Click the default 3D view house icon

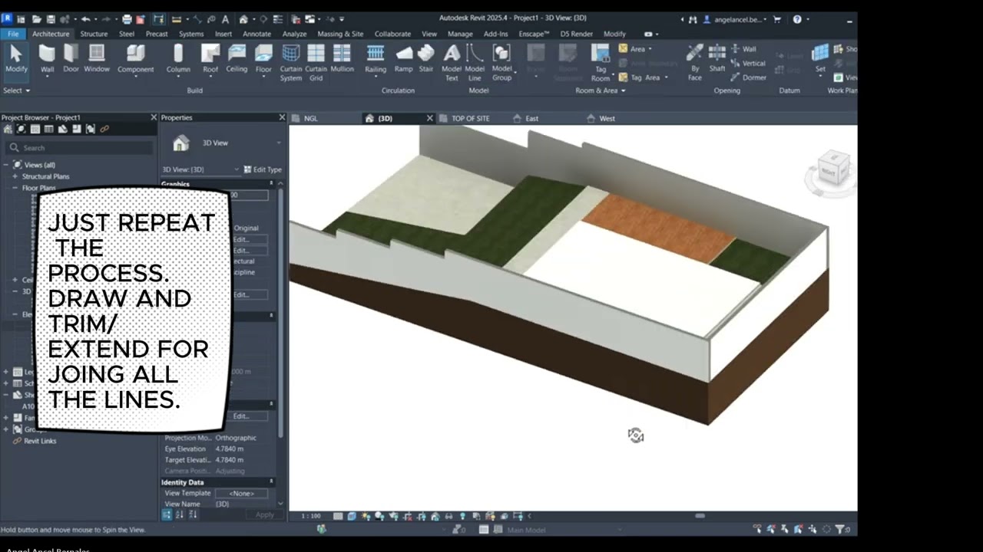pyautogui.click(x=243, y=19)
